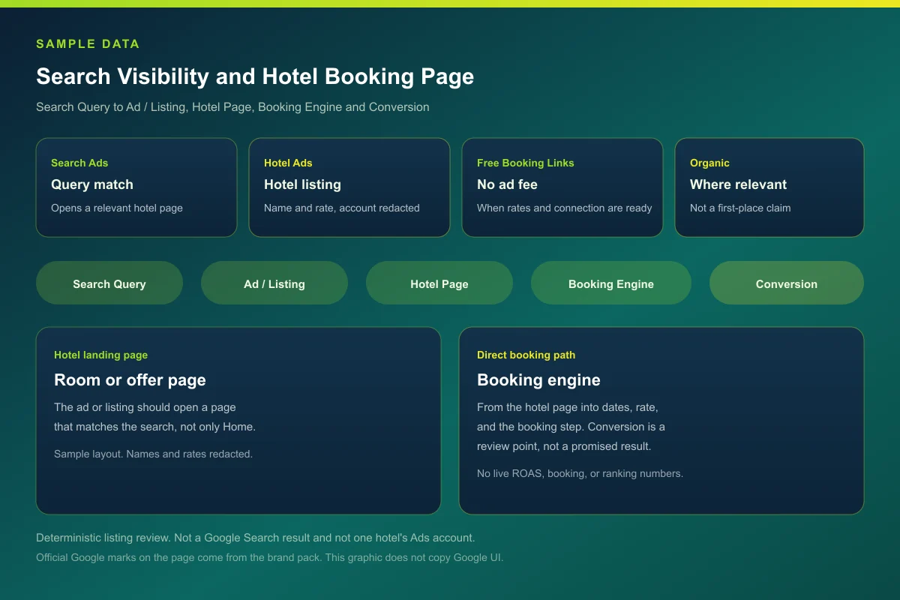Click 'Opens a relevant hotel page' text
This screenshot has width=900, height=600.
point(117,208)
